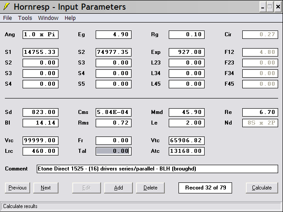The image size is (283, 212).
Task: Select the Atc field with 13168.00
Action: (186, 151)
